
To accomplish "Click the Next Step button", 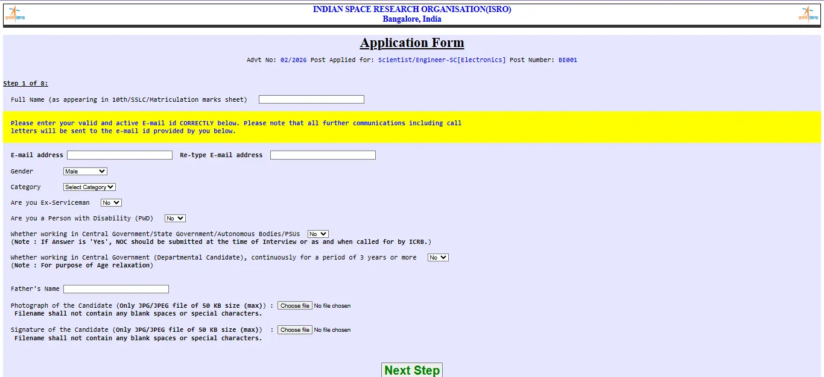I will (412, 370).
